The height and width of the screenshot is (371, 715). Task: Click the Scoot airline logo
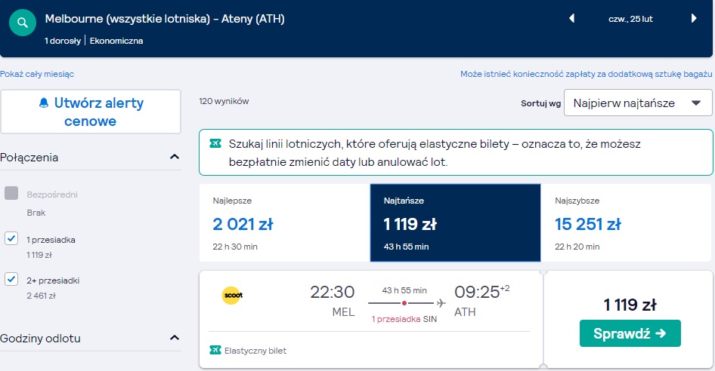click(233, 295)
